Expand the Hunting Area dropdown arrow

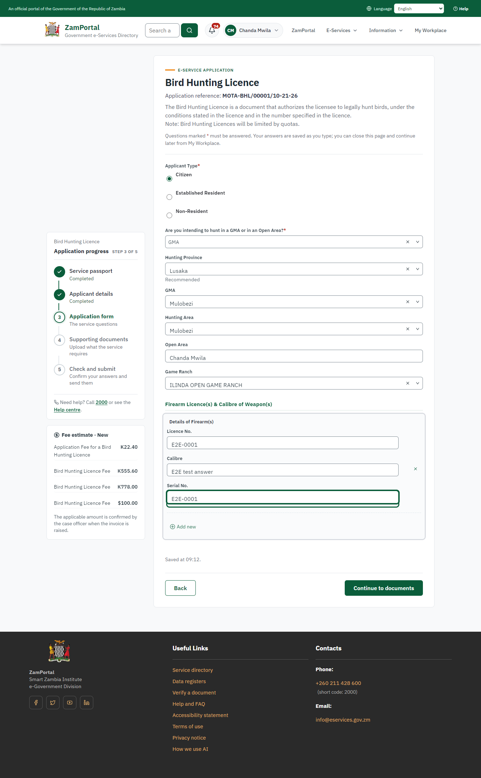[418, 329]
